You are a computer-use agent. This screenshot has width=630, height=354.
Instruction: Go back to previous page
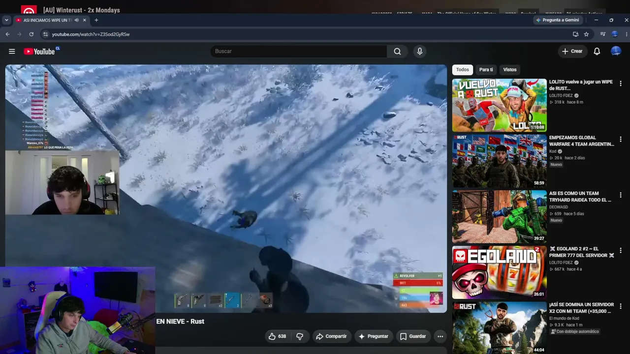tap(7, 34)
